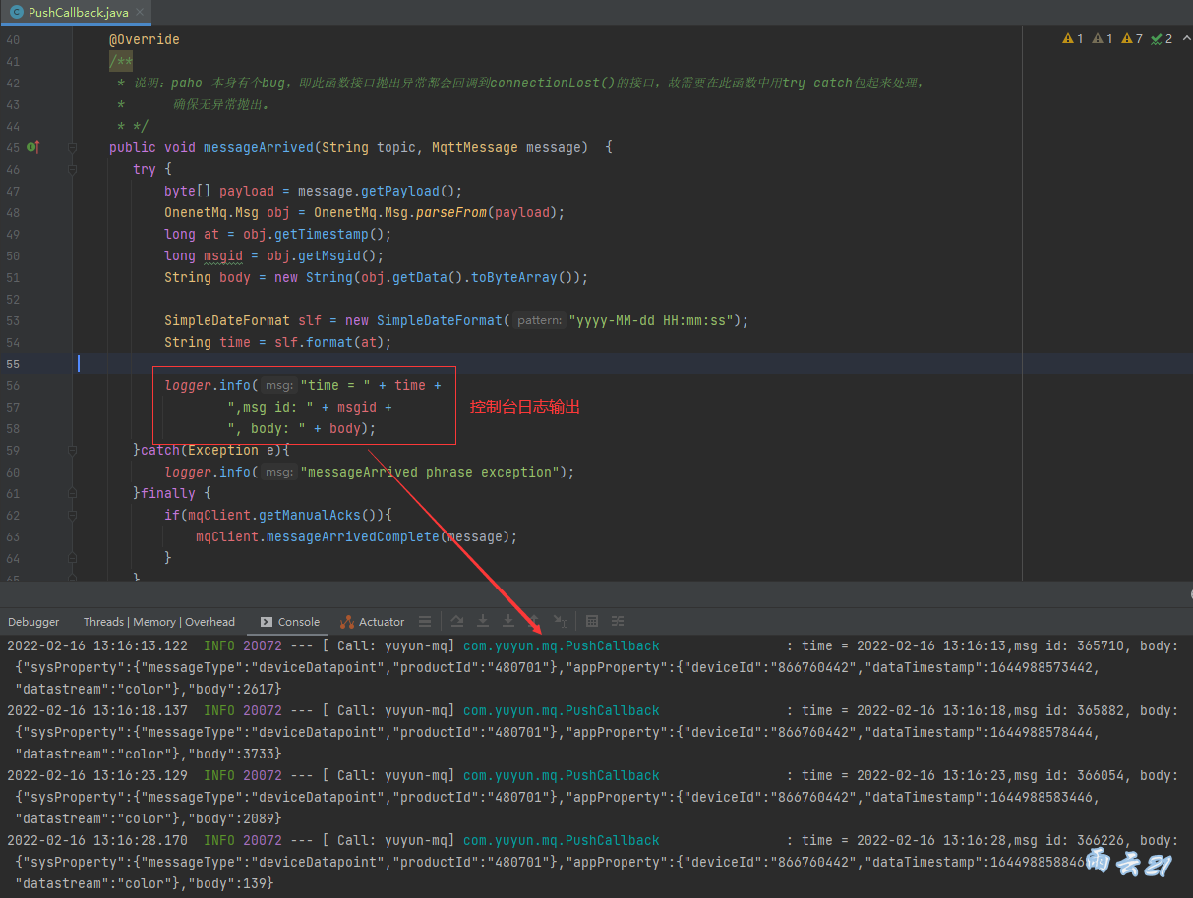
Task: Click the Trace Current Stream Chain icon
Action: pos(618,621)
